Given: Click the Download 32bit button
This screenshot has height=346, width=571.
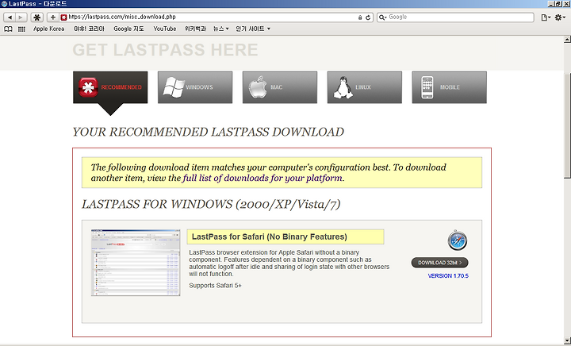Looking at the screenshot, I should point(439,263).
